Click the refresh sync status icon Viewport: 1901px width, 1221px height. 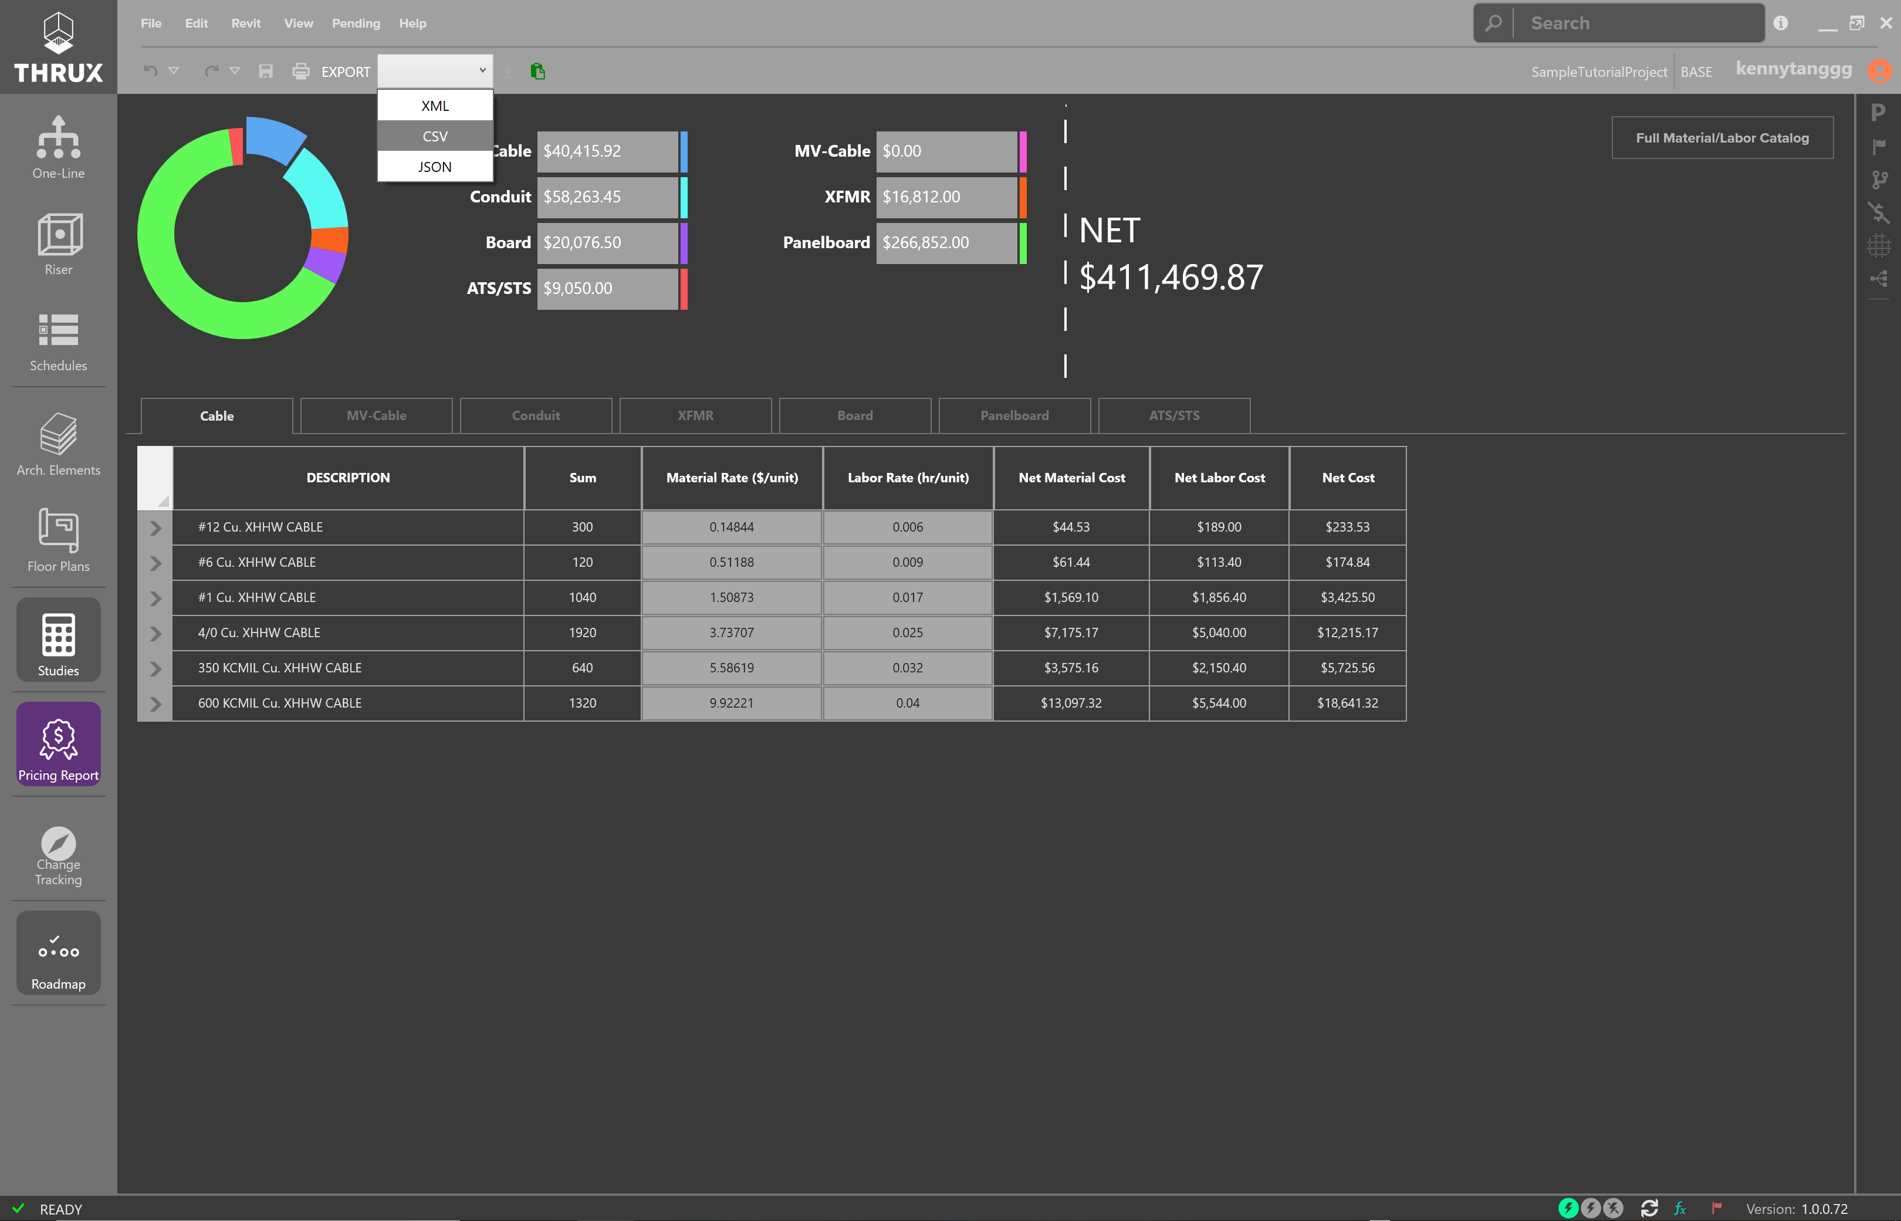click(1650, 1208)
